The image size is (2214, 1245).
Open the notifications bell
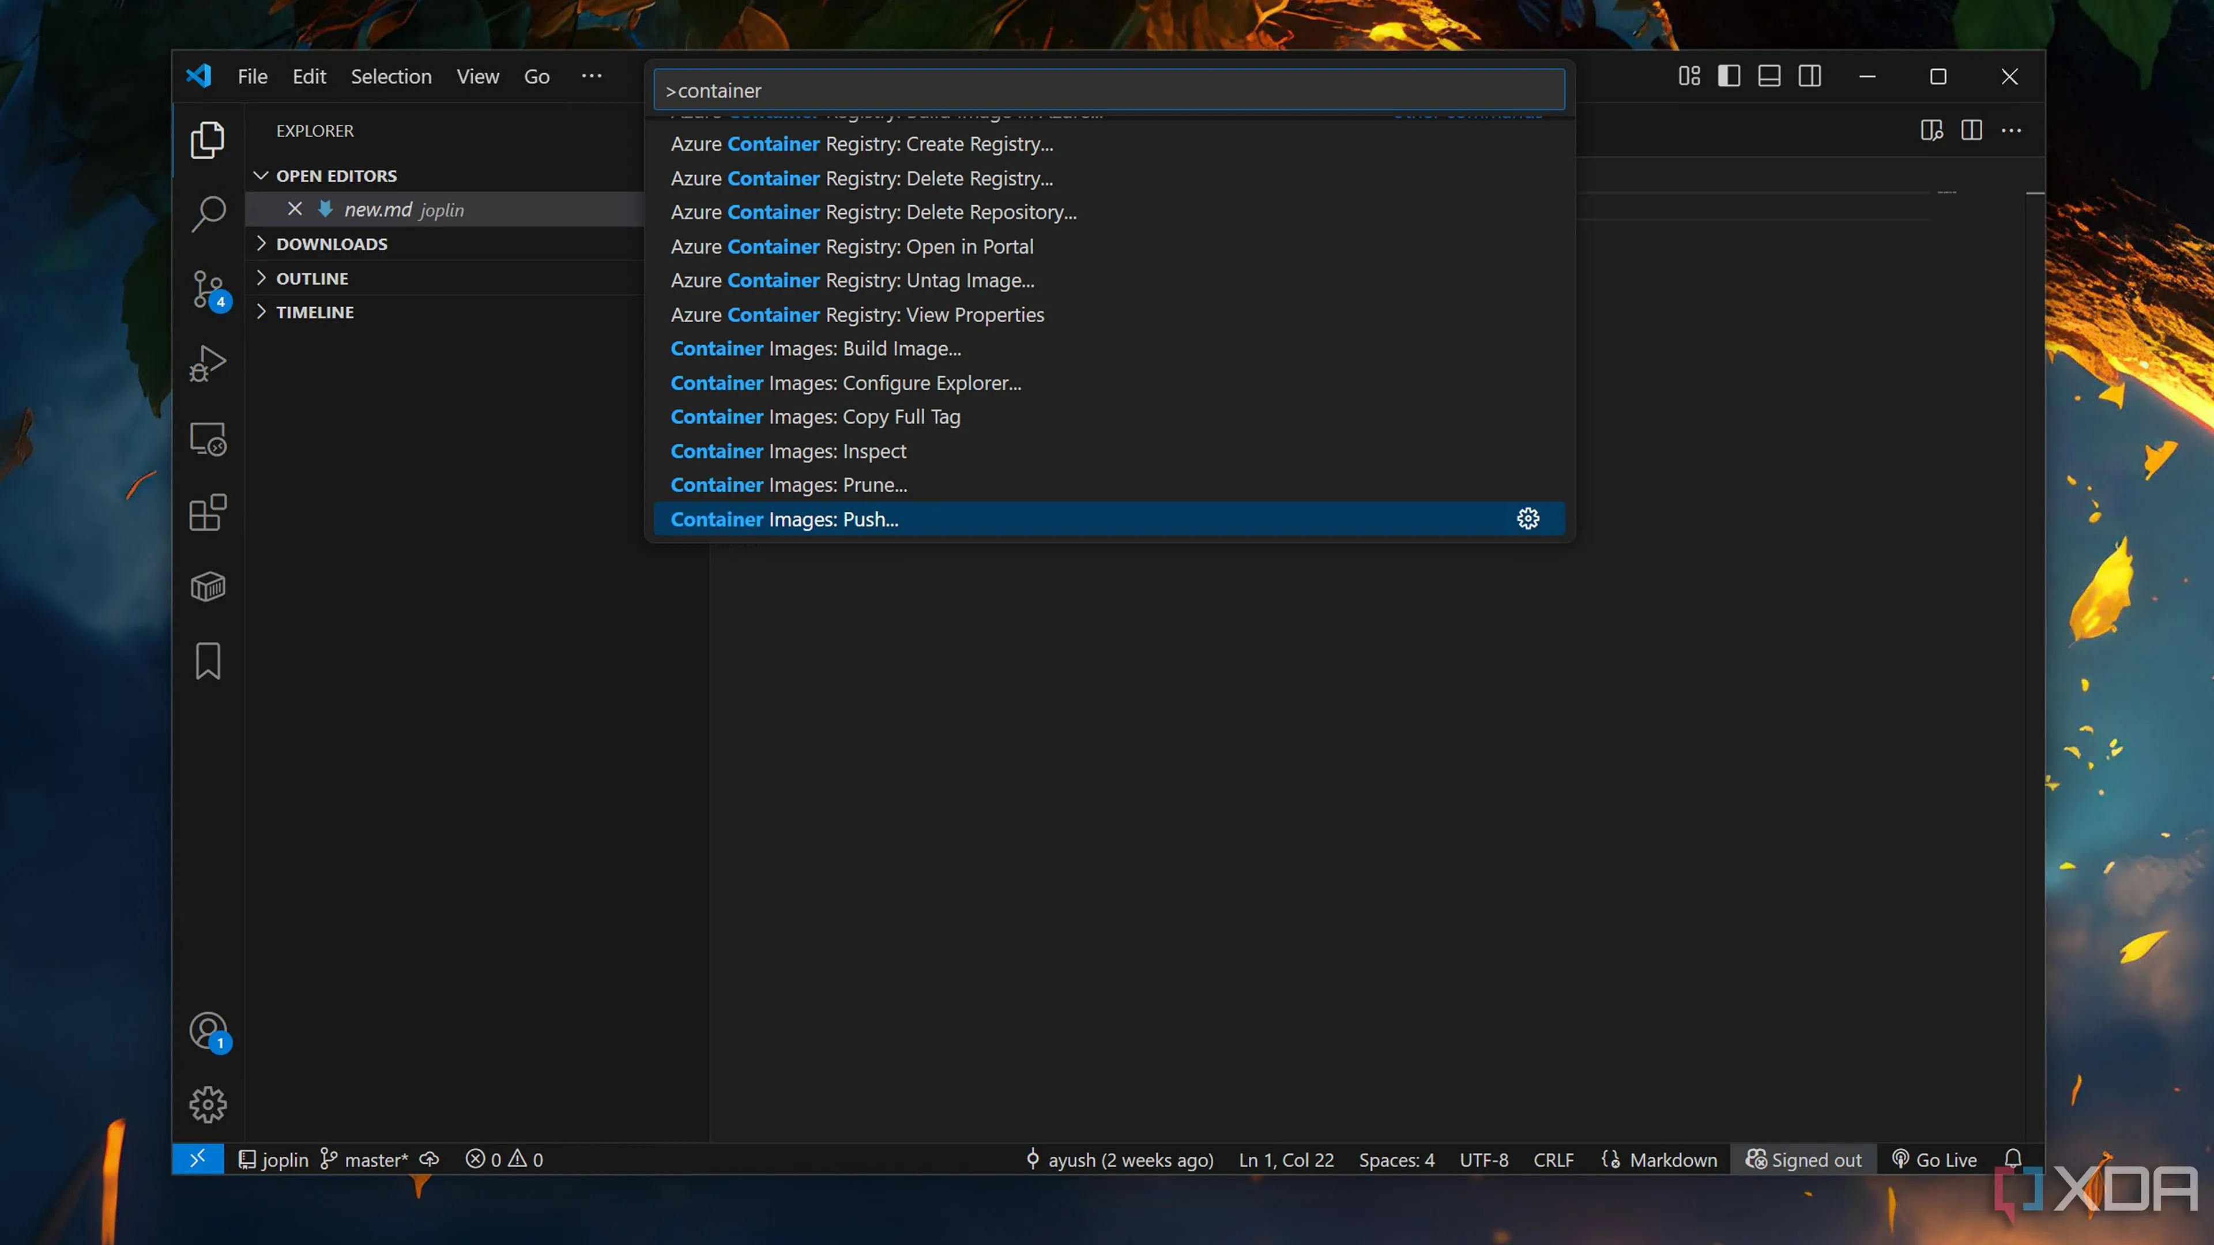pos(2013,1159)
